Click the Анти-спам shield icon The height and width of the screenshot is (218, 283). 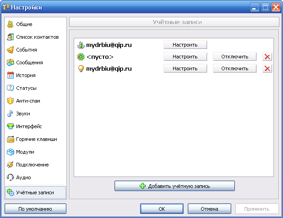pyautogui.click(x=10, y=101)
